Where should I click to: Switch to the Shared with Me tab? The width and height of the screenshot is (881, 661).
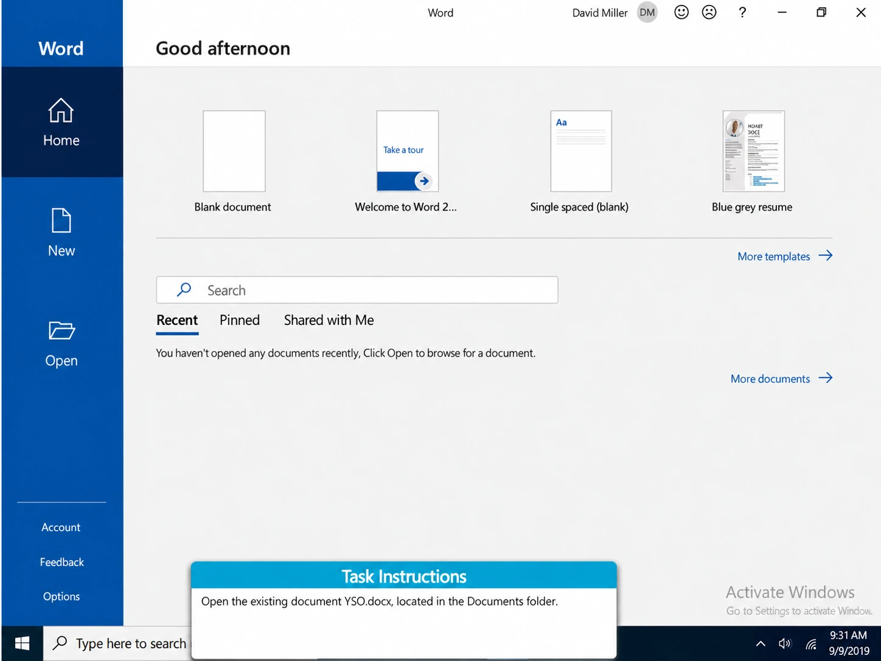(x=329, y=320)
